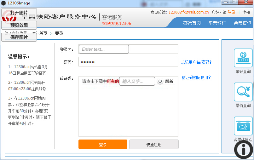This screenshot has height=160, width=254.
Task: Click the red 所有的 captcha prompt text
Action: coord(113,81)
